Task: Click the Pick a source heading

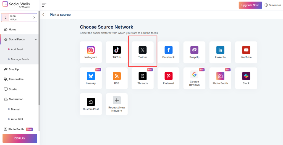Action: click(x=60, y=15)
